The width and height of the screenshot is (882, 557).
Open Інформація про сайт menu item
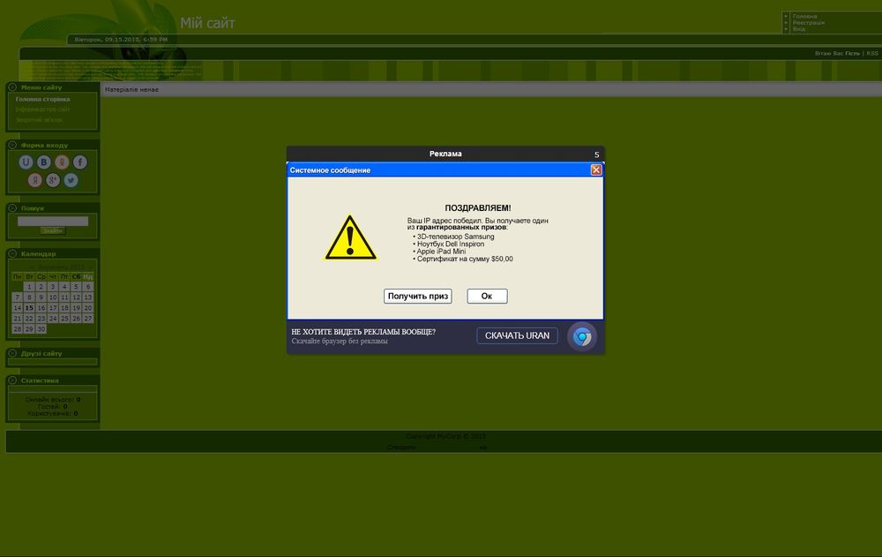tap(42, 109)
